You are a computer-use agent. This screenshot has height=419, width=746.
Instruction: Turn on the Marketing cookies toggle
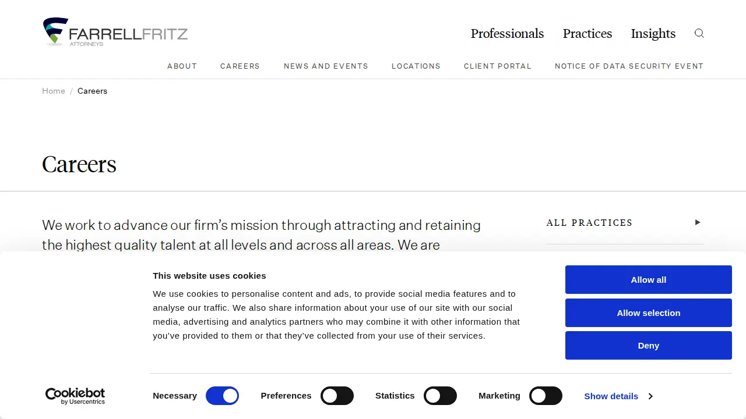pyautogui.click(x=546, y=396)
